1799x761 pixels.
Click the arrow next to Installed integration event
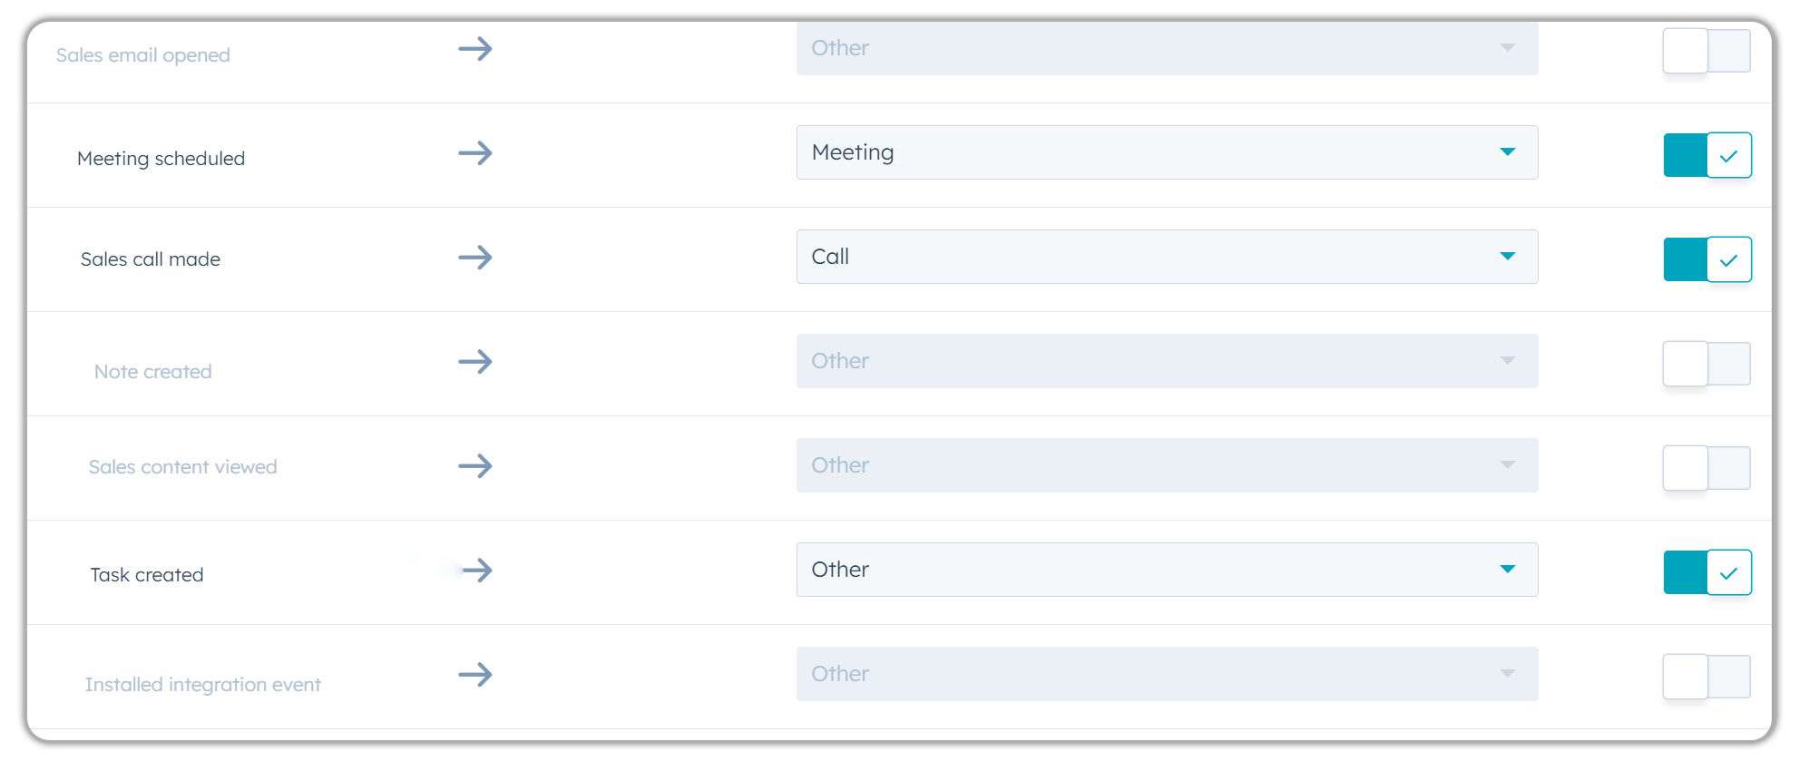[x=474, y=675]
